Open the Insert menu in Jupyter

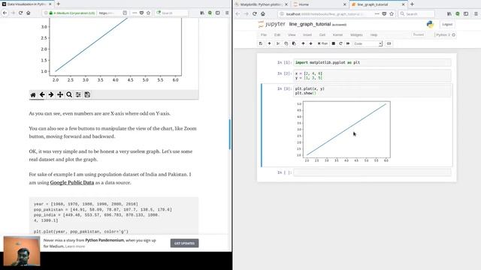307,35
